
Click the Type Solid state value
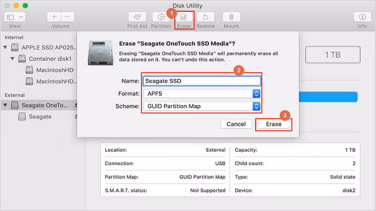click(x=343, y=177)
